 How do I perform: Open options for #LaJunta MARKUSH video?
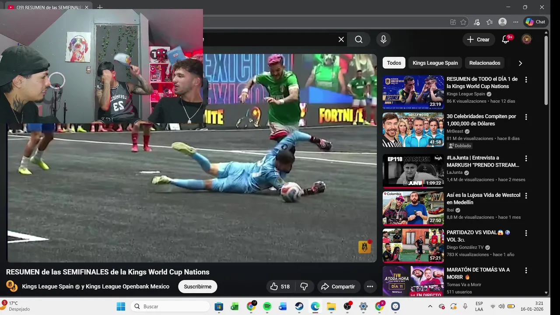coord(526,158)
